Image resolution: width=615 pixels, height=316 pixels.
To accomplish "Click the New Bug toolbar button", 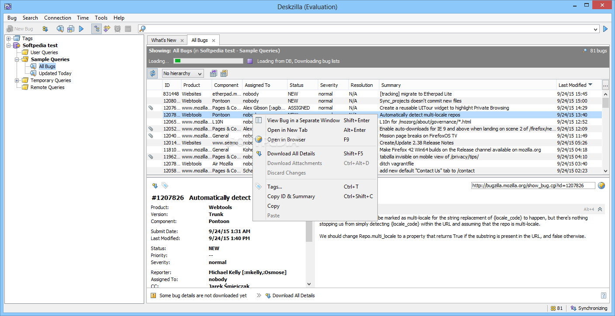I will coord(20,29).
